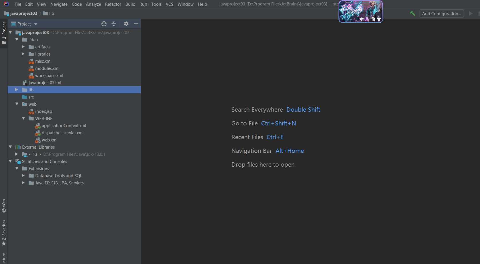Expand Java EE: EJB, JPA, Servlets folder
480x264 pixels.
tap(23, 183)
